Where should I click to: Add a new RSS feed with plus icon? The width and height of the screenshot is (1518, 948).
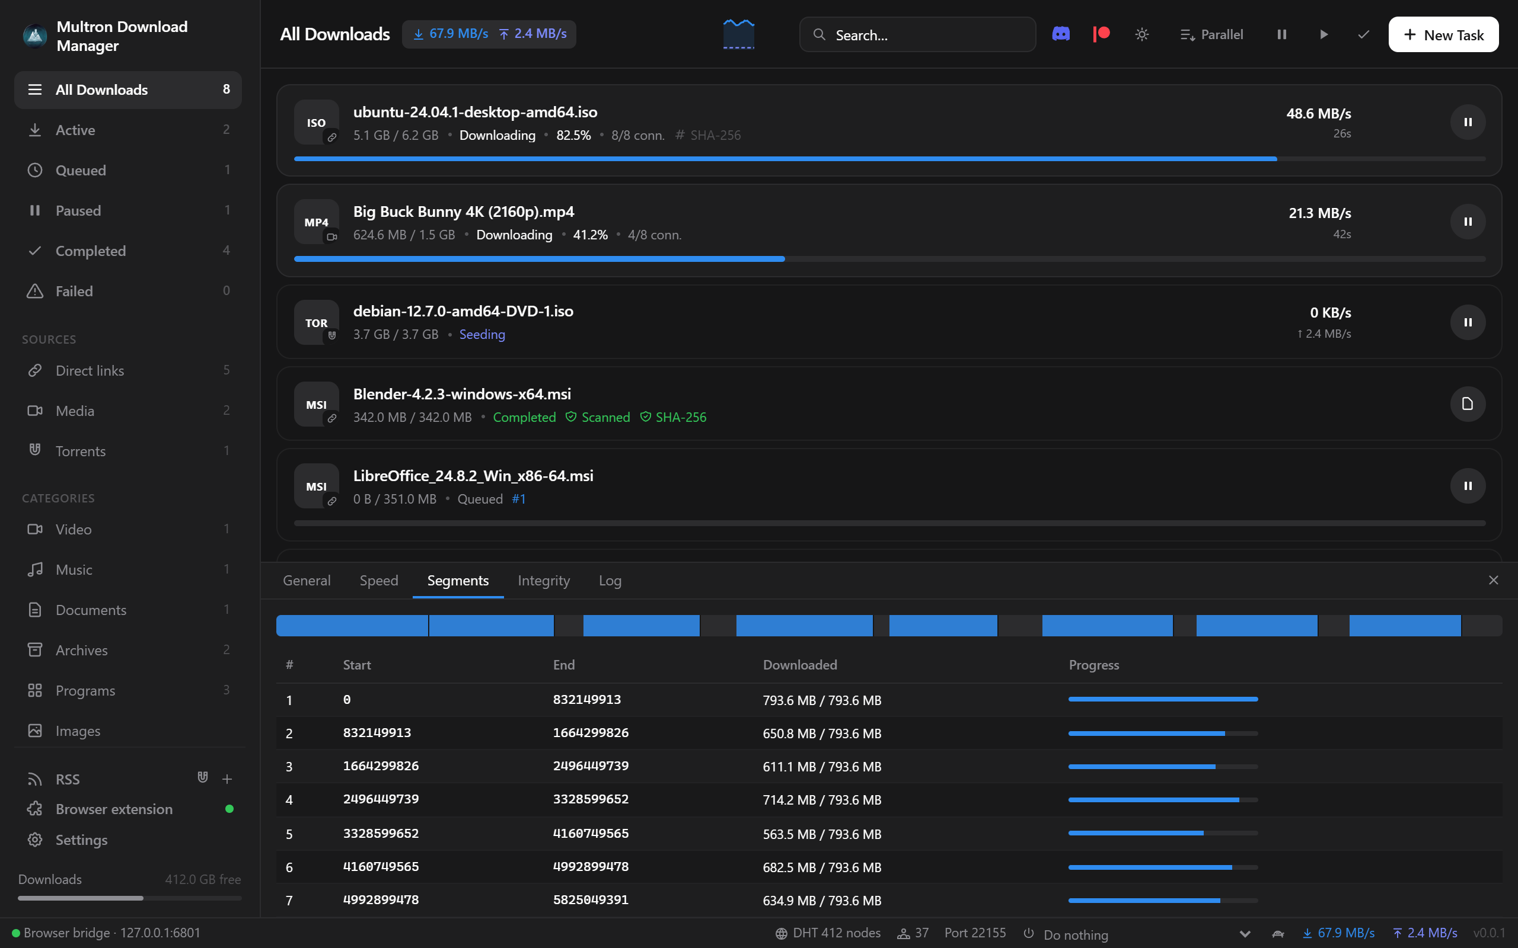click(x=227, y=779)
